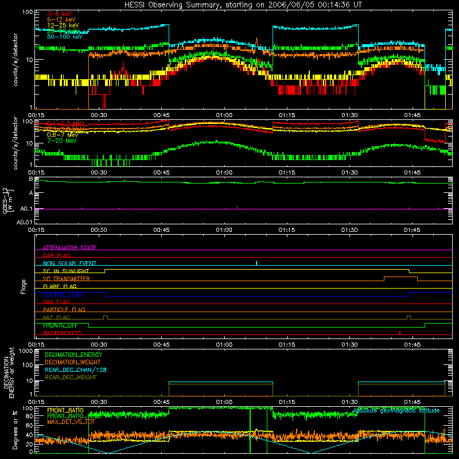This screenshot has width=459, height=459.
Task: Click the 7-20 MeV legend label
Action: tap(61, 141)
